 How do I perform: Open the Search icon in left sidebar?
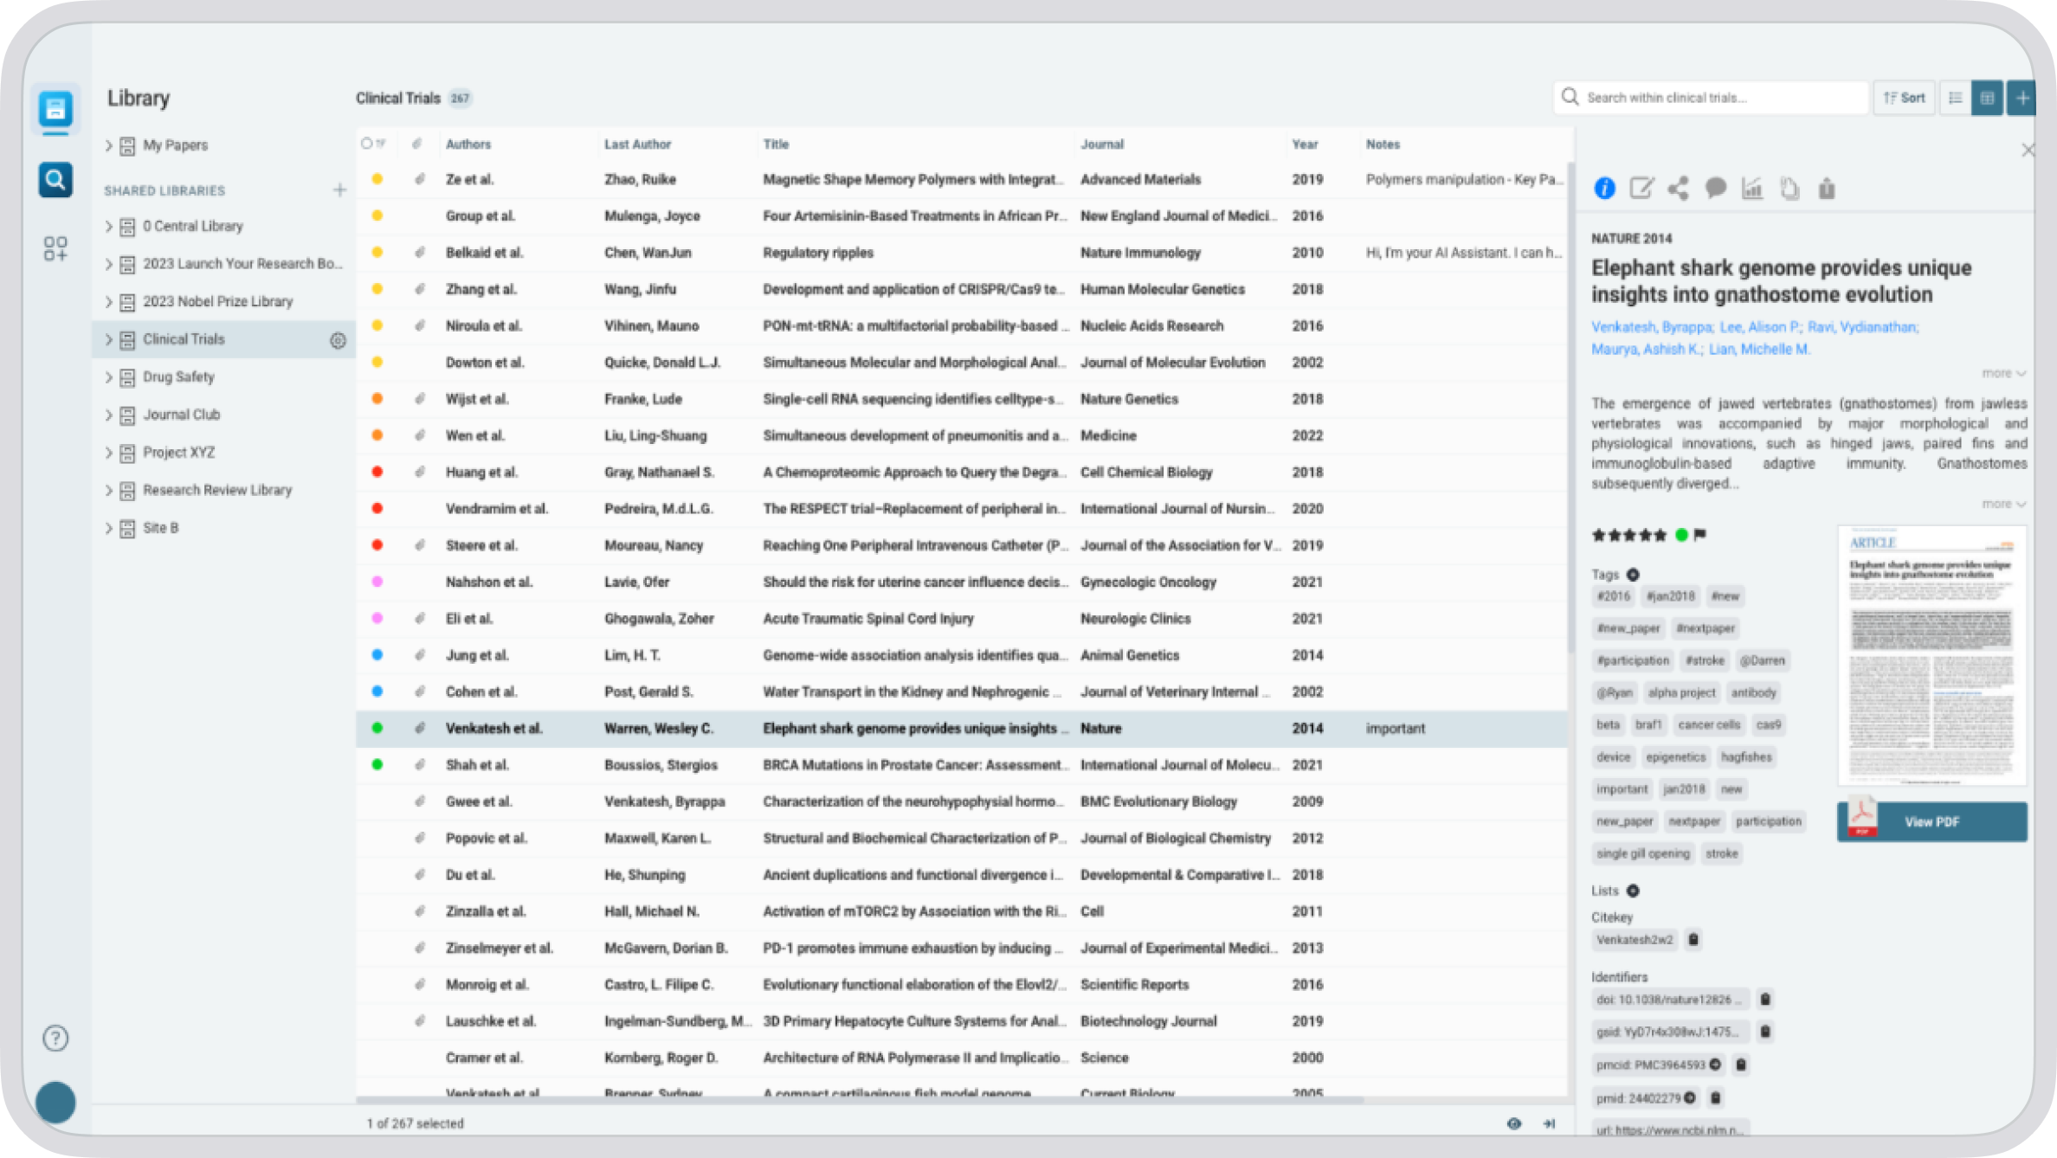coord(55,180)
